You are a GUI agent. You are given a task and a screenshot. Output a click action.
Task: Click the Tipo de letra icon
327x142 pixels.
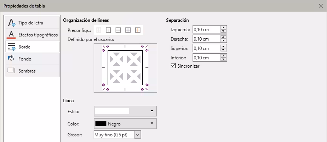(x=11, y=23)
